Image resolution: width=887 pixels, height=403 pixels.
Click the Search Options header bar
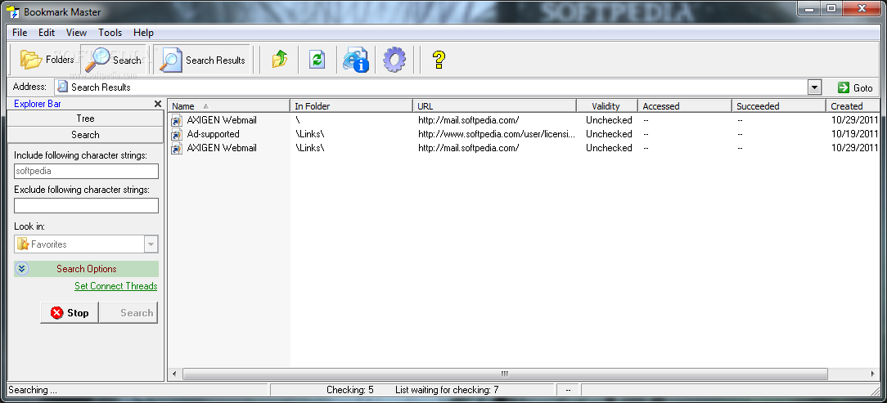pyautogui.click(x=87, y=269)
